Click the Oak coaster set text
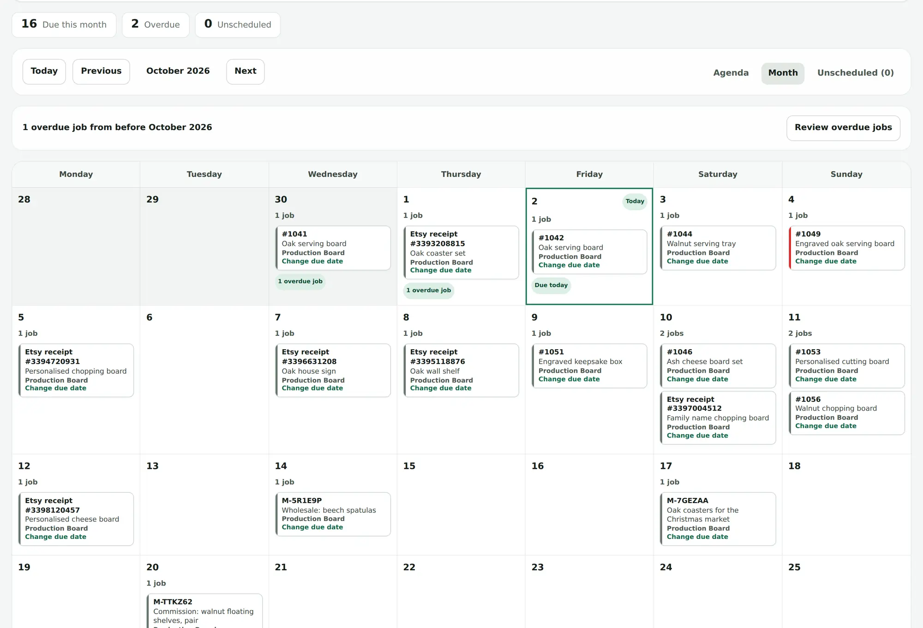The image size is (923, 628). [438, 253]
